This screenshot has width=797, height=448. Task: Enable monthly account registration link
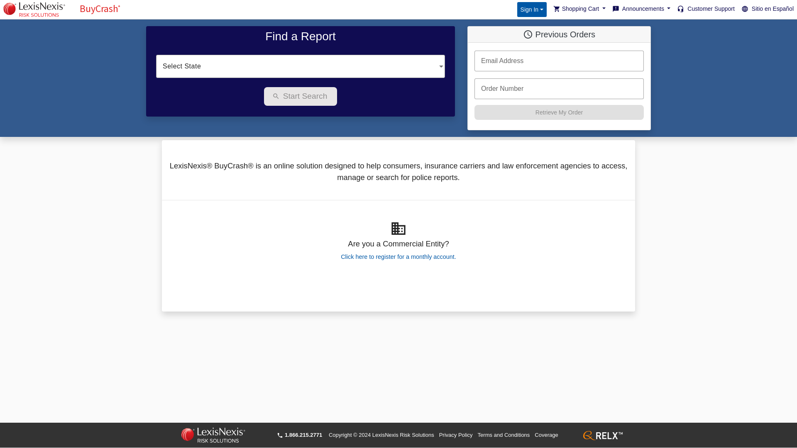tap(398, 256)
